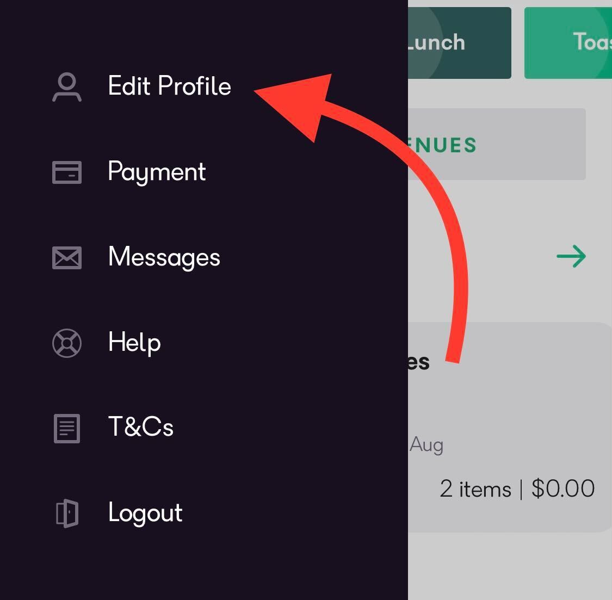The image size is (612, 600).
Task: Open the Payment menu item
Action: tap(157, 172)
